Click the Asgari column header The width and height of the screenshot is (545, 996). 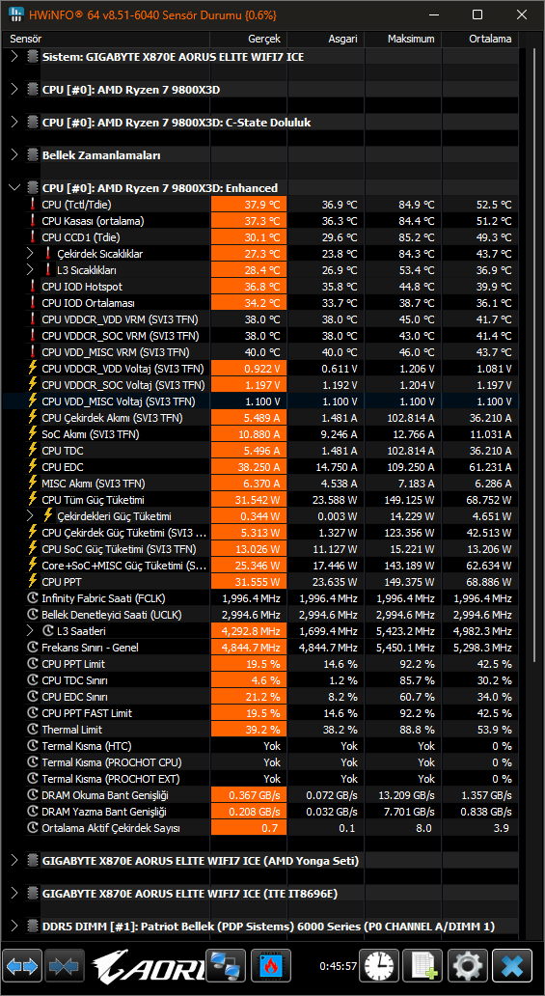coord(326,39)
